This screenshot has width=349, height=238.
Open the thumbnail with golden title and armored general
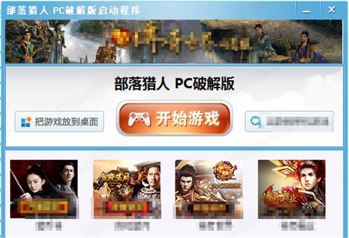click(x=127, y=189)
